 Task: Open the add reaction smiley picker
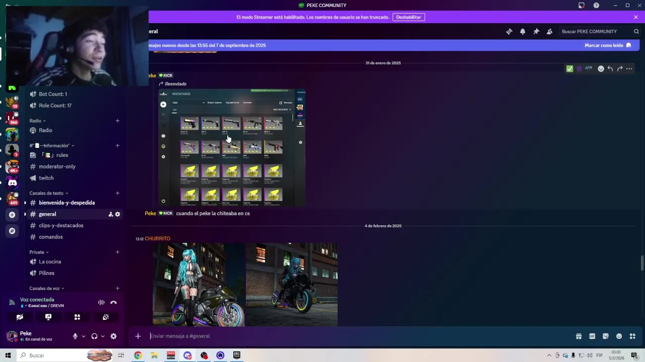tap(601, 69)
